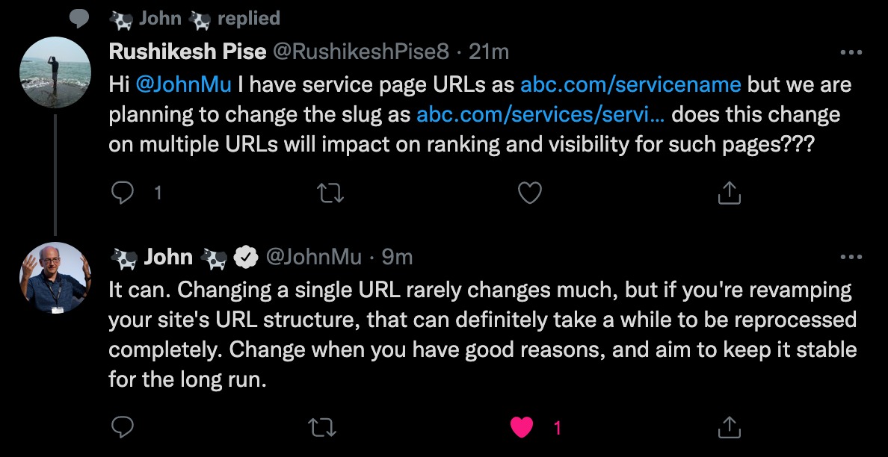The width and height of the screenshot is (888, 457).
Task: Open abc.com/servicename link
Action: 630,84
